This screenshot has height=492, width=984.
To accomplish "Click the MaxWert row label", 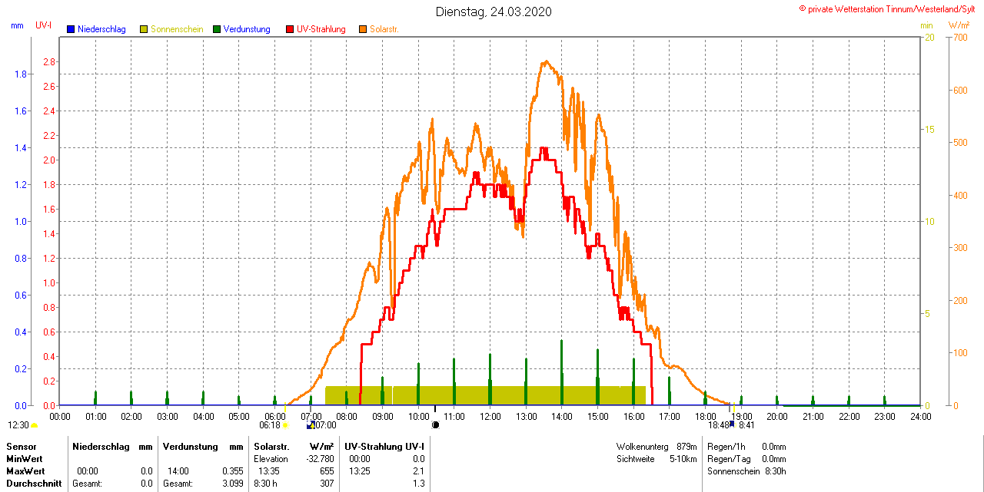I will tap(25, 471).
